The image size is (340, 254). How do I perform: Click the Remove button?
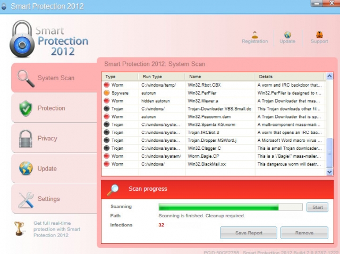(x=304, y=233)
